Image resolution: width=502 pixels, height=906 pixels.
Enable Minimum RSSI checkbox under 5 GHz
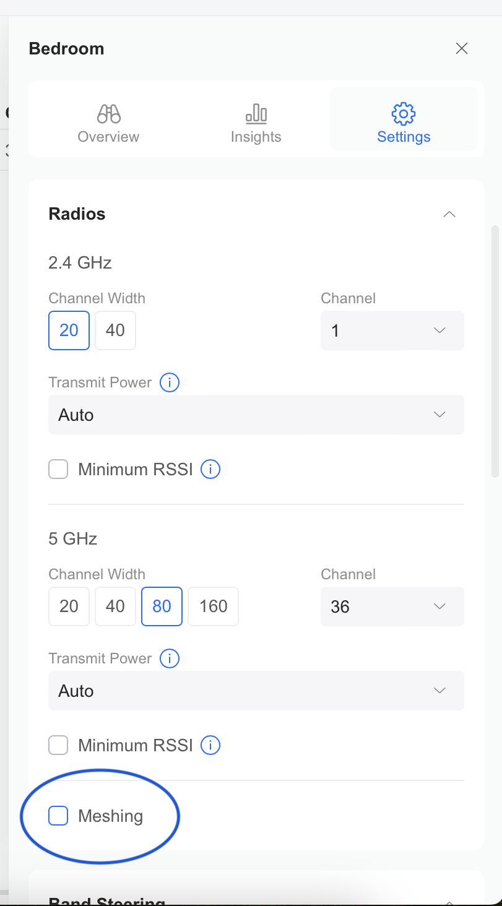[58, 745]
